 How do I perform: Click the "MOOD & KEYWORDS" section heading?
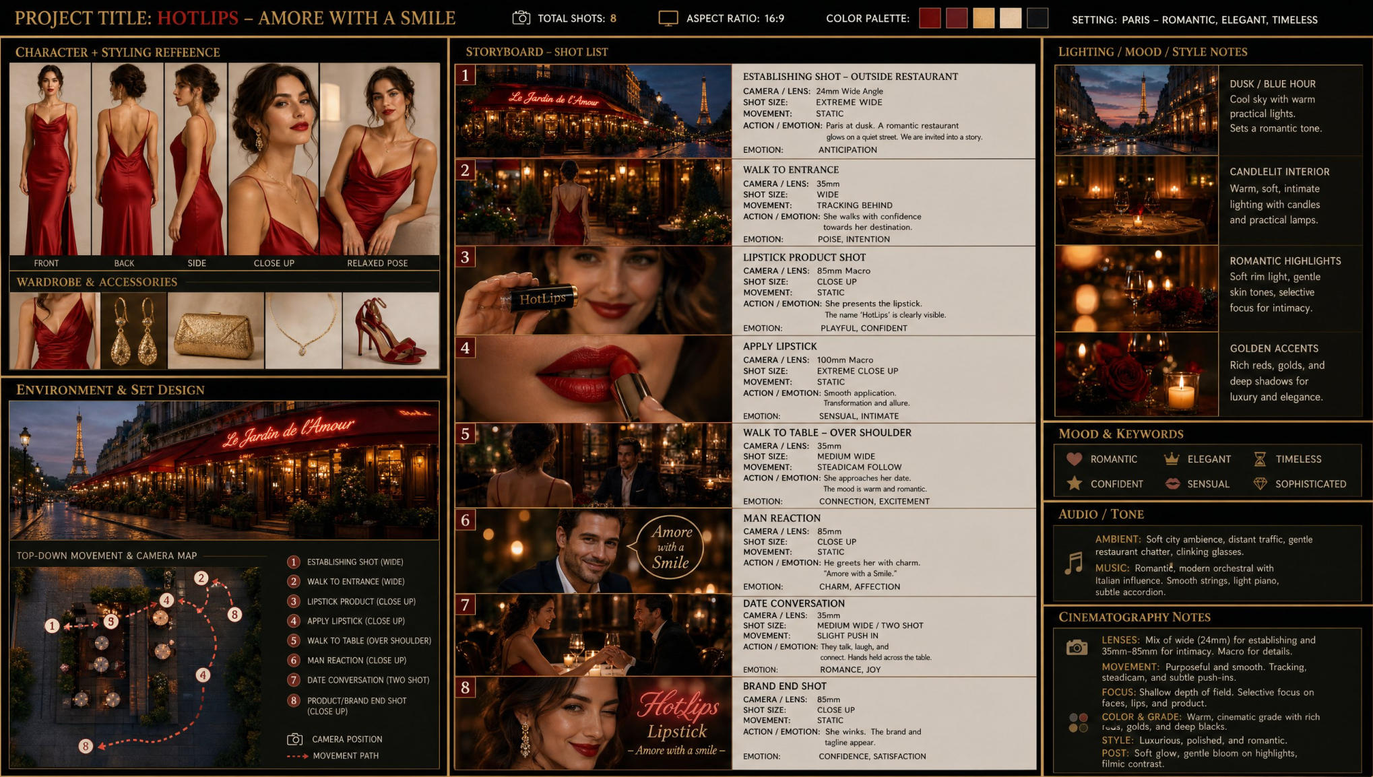[1121, 434]
